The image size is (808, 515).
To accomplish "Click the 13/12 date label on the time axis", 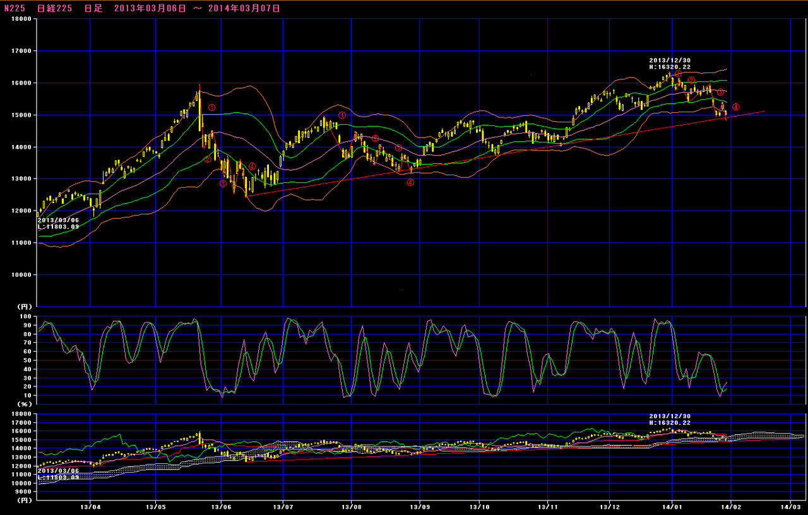I will [610, 506].
